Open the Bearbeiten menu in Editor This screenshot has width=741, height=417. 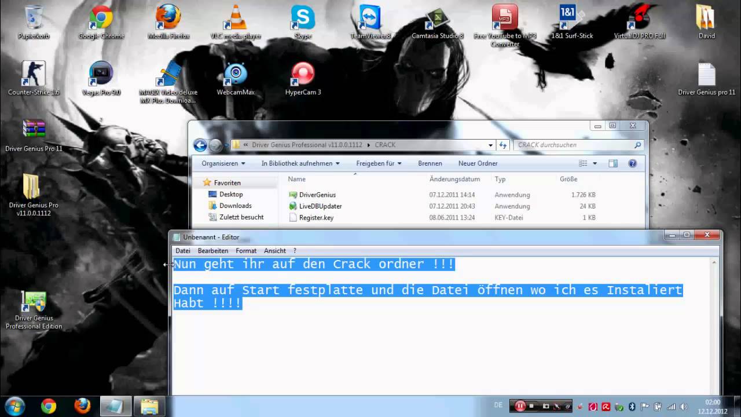[x=213, y=251]
